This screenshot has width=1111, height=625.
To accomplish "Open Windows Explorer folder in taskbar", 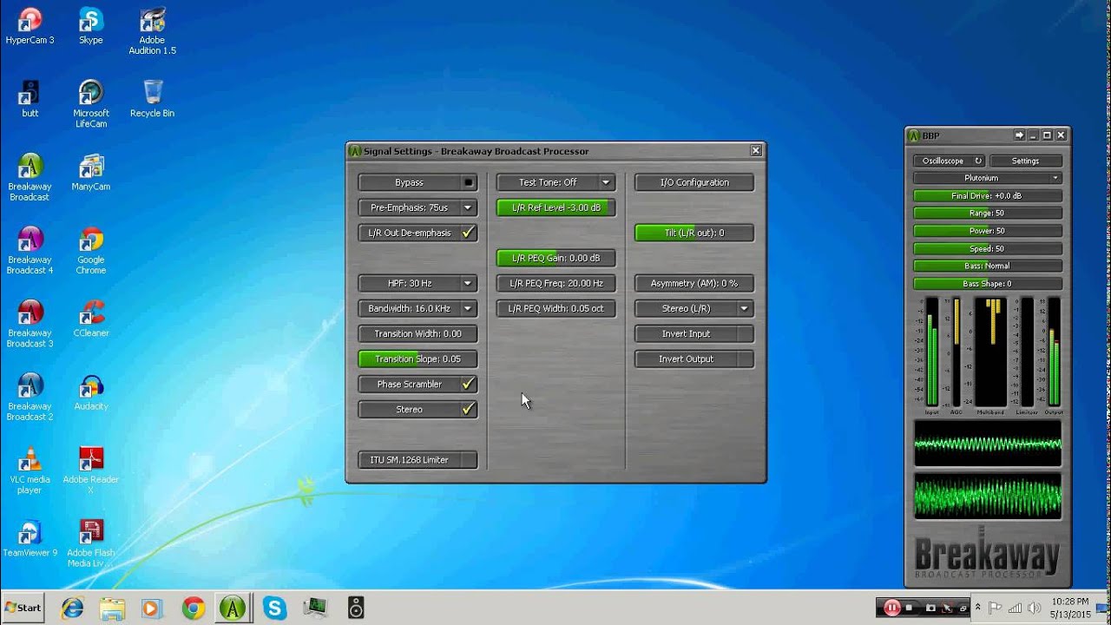I will coord(112,608).
